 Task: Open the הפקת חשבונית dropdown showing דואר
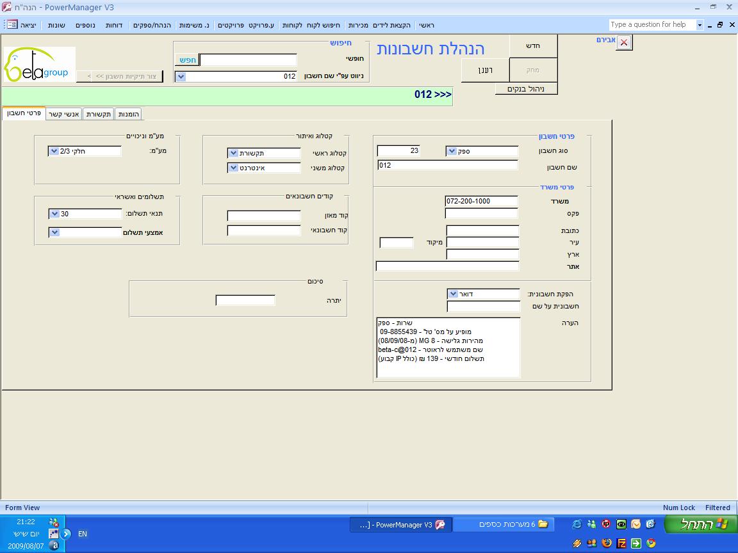click(453, 294)
